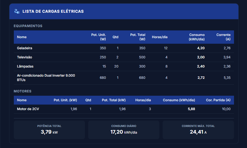247x148 pixels.
Task: Click the Ar-condicionado Dual Inverter entry
Action: pos(46,78)
